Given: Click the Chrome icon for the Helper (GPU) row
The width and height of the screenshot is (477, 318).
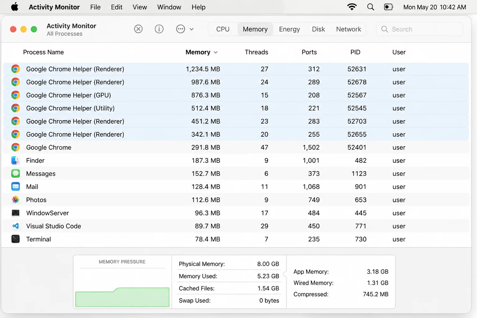Looking at the screenshot, I should pos(16,95).
